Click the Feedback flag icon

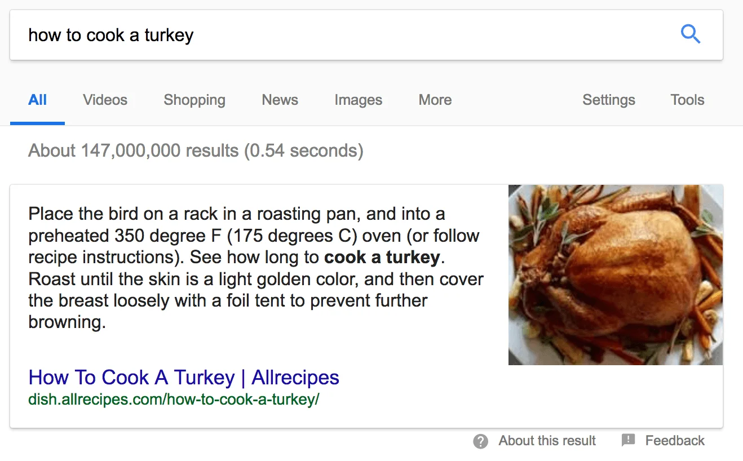pyautogui.click(x=627, y=440)
